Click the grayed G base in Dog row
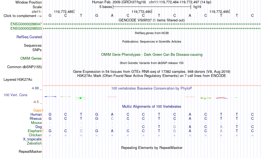 (174, 127)
